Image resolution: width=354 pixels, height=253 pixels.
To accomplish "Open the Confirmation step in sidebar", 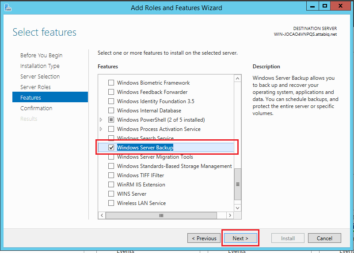I will tap(36, 108).
